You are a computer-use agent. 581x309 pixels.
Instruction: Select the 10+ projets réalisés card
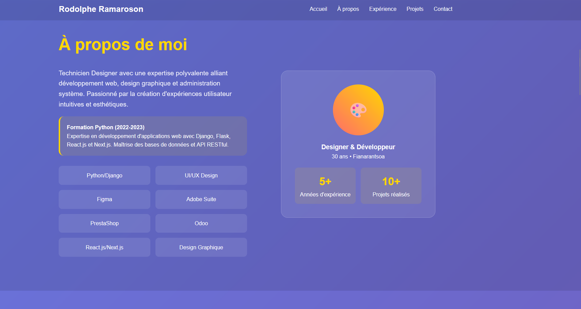(391, 186)
